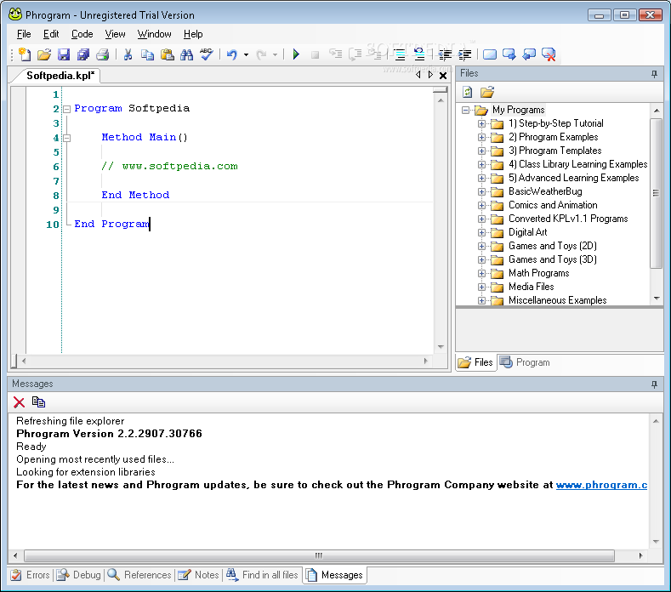Click the Save toolbar icon
This screenshot has height=592, width=671.
coord(64,54)
